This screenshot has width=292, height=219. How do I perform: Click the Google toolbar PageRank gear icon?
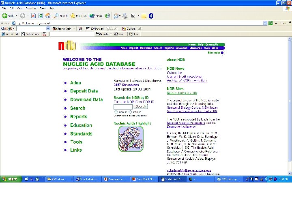80,28
